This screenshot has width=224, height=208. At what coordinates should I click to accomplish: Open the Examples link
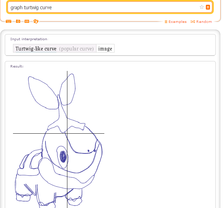pyautogui.click(x=177, y=22)
